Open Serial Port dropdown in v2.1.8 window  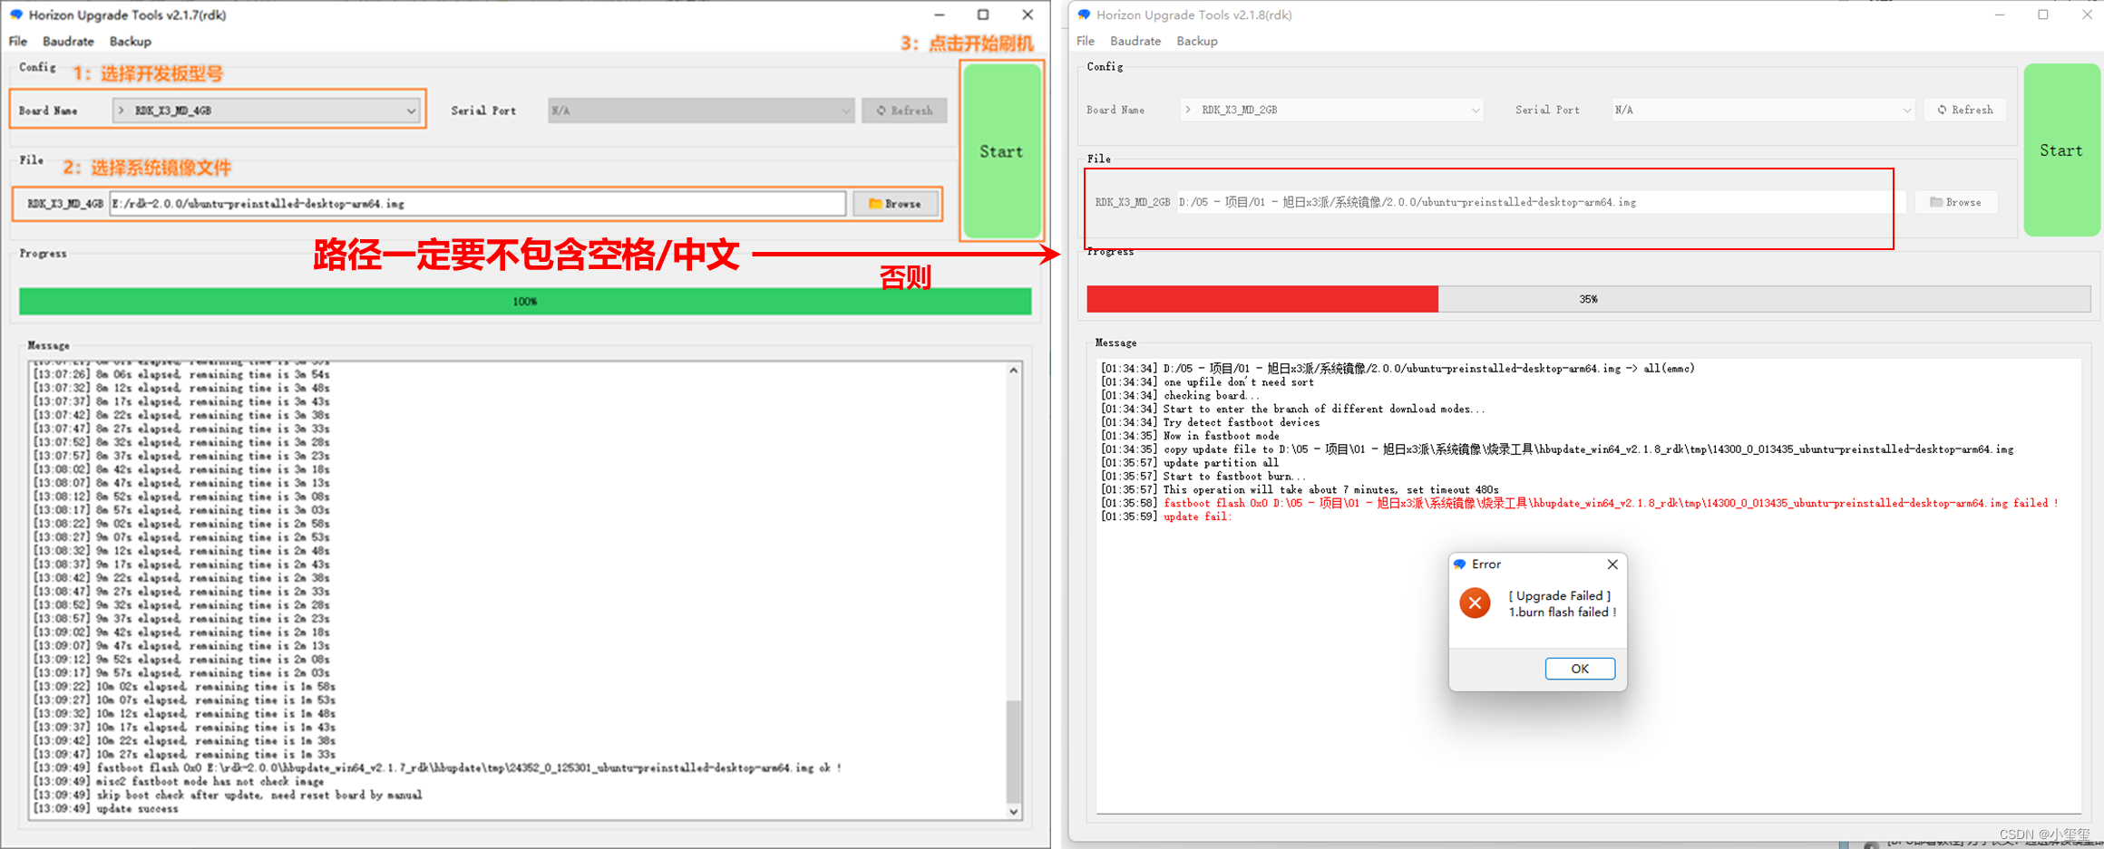(1763, 110)
